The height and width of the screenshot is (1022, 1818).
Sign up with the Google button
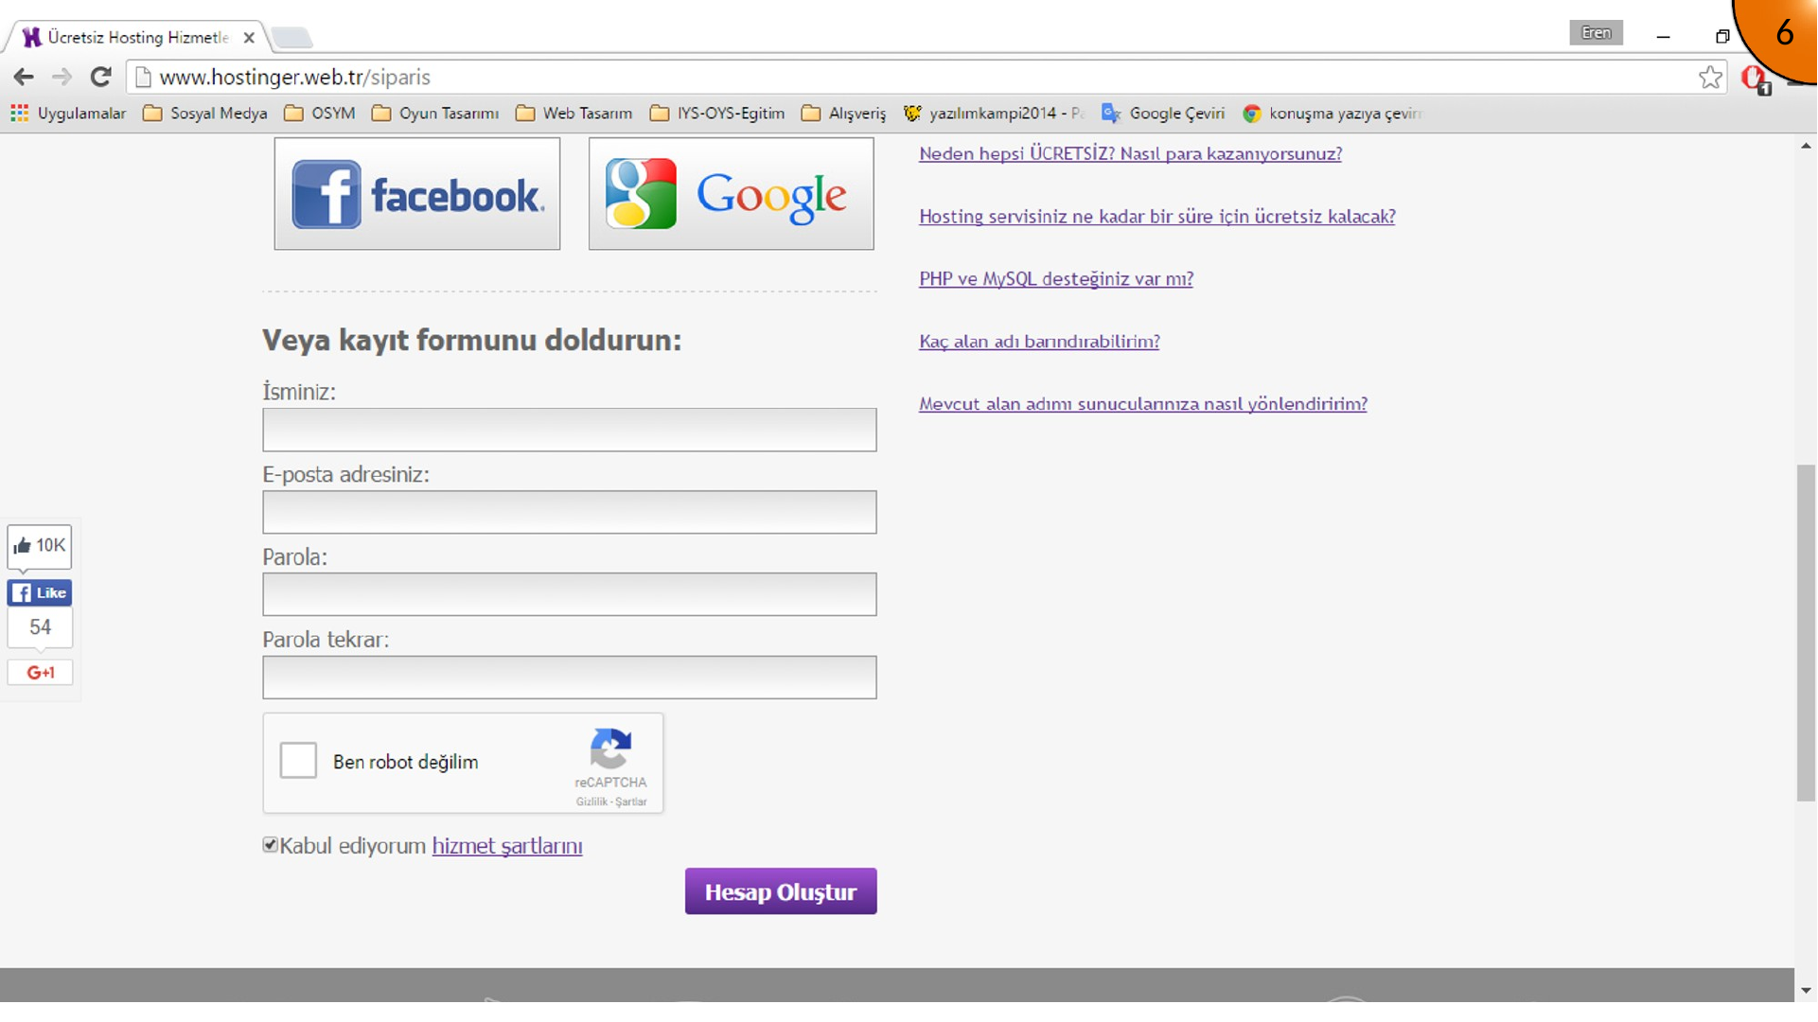tap(732, 194)
